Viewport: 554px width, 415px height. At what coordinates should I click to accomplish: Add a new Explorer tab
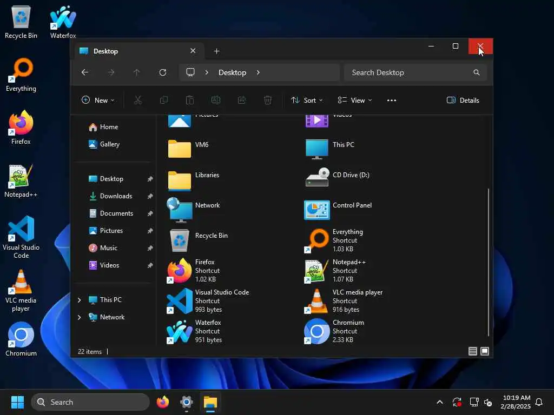point(216,51)
